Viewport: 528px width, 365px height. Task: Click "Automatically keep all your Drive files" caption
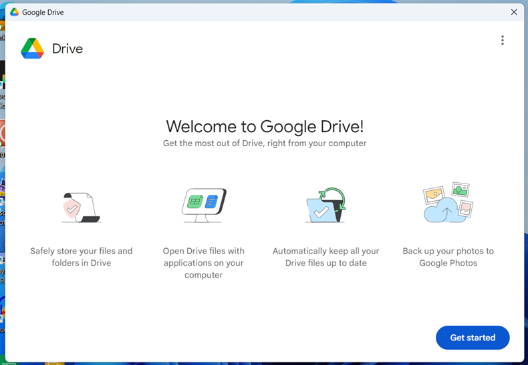325,257
